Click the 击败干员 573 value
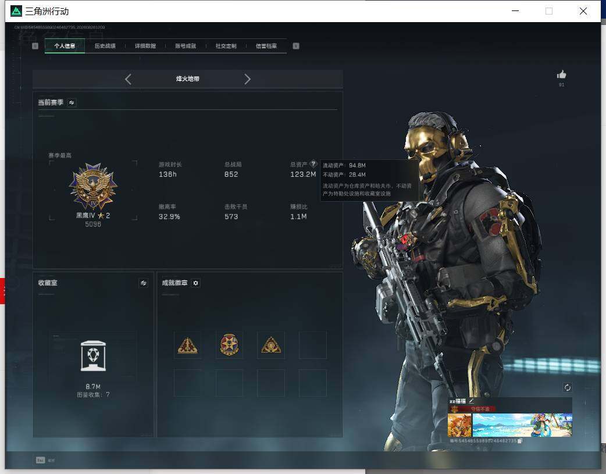Viewport: 606px width, 474px height. 231,216
